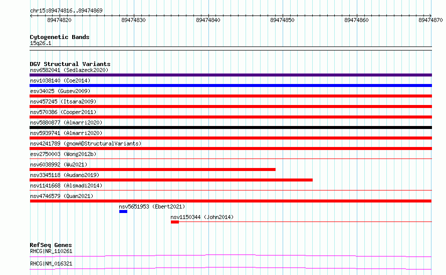Open the nsv570386 (Cooper2011) label
The width and height of the screenshot is (446, 275).
pos(63,112)
